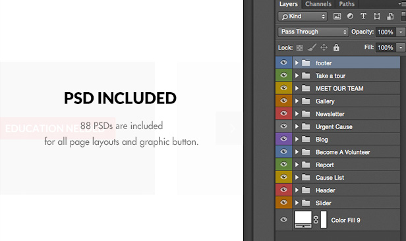The width and height of the screenshot is (406, 241).
Task: Expand the footer group triangle
Action: (x=297, y=63)
